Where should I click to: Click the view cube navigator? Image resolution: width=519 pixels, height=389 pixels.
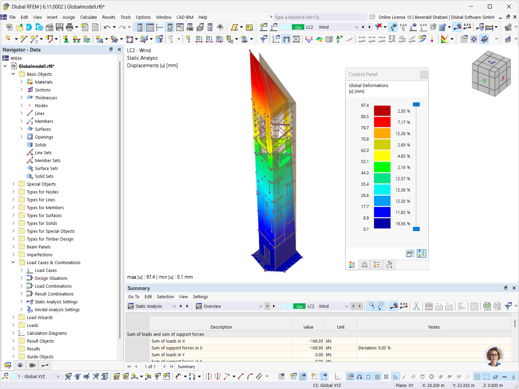coord(491,74)
